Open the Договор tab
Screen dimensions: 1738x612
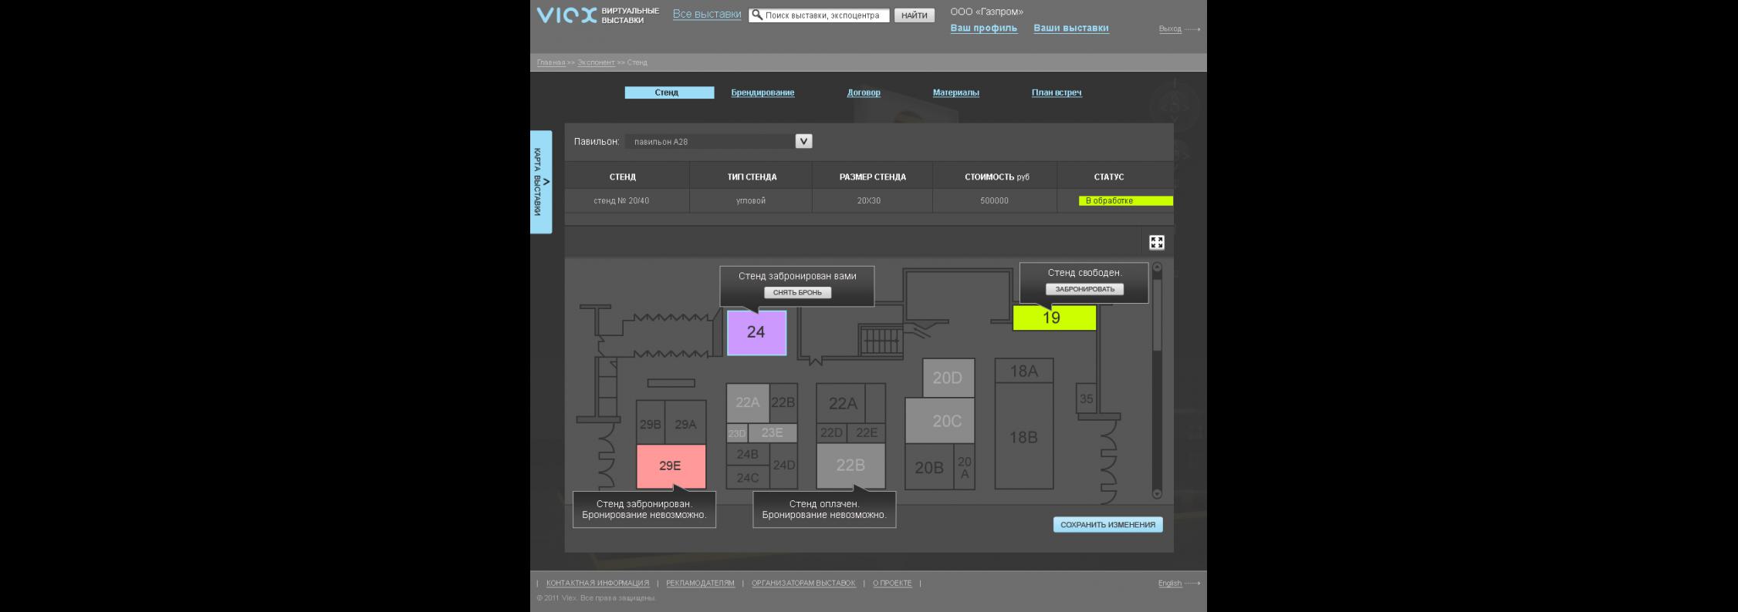click(863, 92)
